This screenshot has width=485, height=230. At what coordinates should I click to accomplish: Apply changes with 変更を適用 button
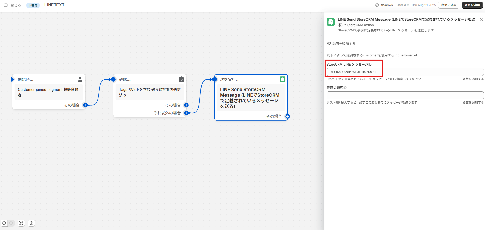(472, 5)
